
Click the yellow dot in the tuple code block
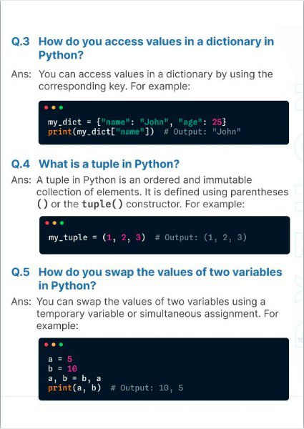[54, 223]
